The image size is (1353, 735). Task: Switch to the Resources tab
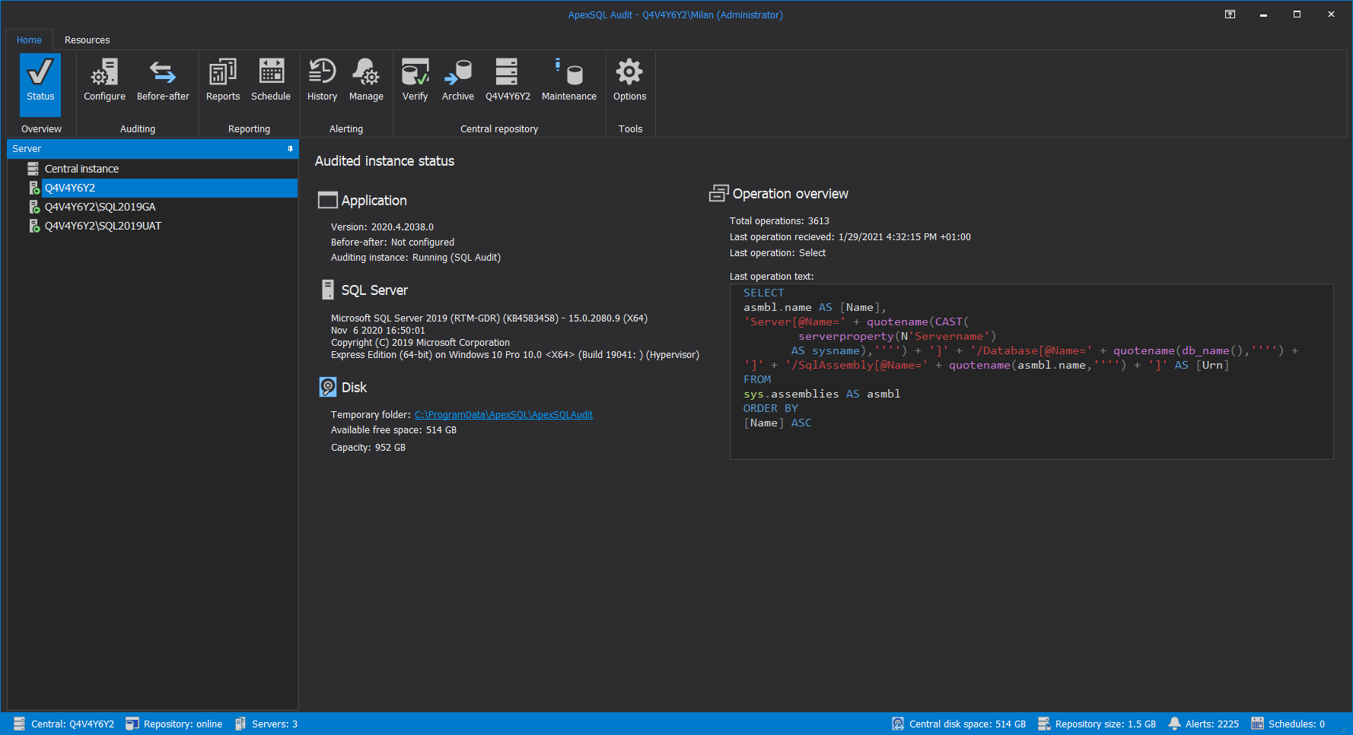(x=87, y=40)
